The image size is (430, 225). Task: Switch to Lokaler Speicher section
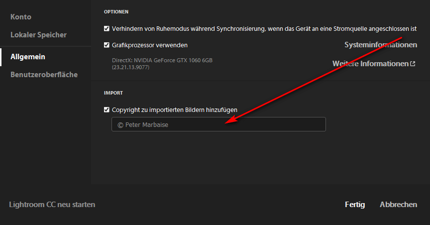[x=38, y=35]
